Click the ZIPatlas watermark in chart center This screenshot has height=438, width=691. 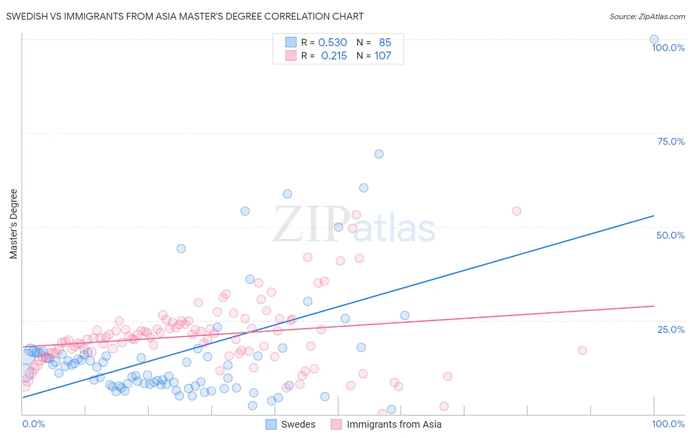pyautogui.click(x=354, y=224)
